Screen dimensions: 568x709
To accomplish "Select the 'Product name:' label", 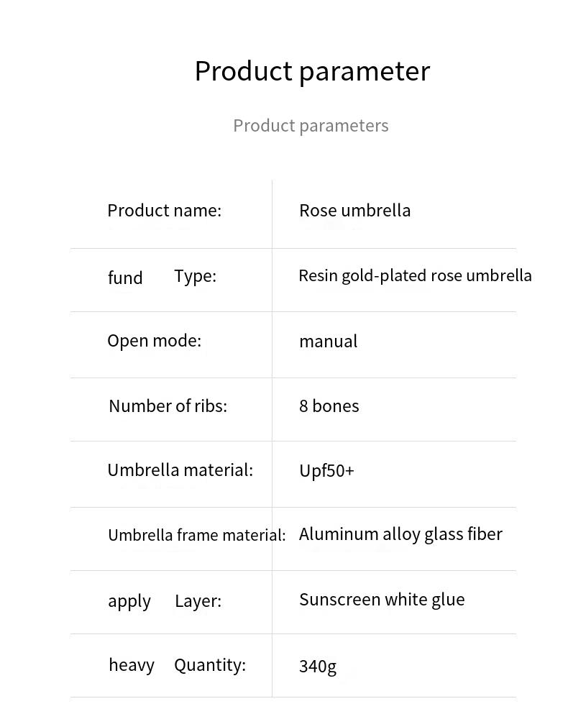I will pyautogui.click(x=165, y=211).
